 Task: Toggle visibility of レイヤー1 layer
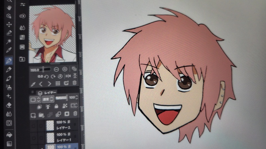click(x=34, y=138)
